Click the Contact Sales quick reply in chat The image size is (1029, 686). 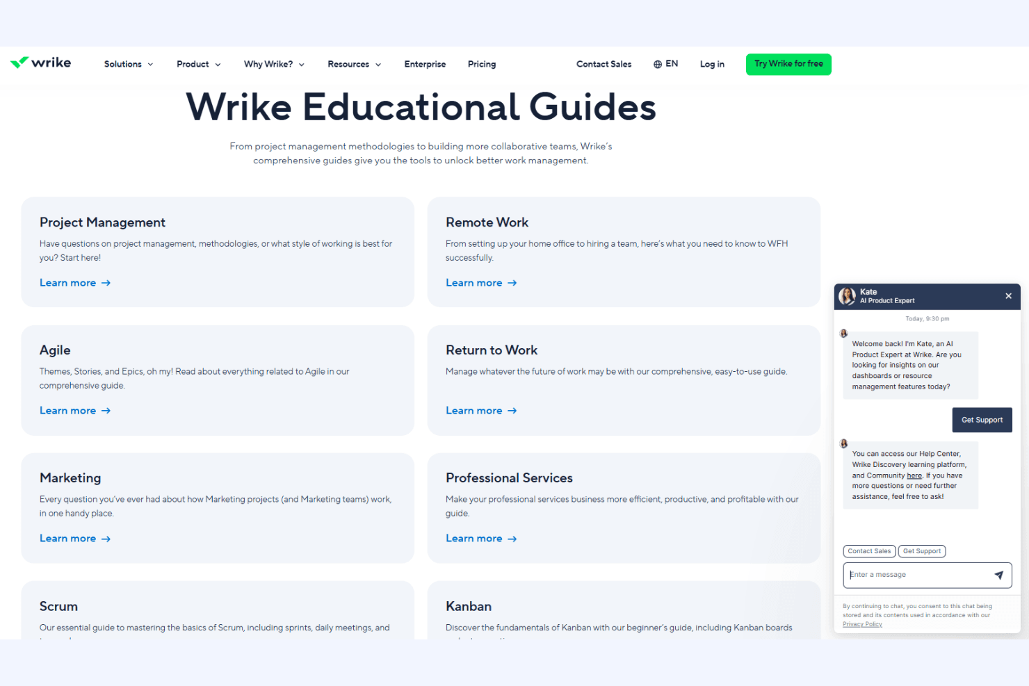(869, 551)
